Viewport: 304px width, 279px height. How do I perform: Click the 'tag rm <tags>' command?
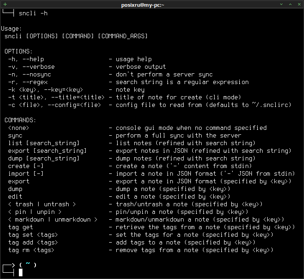click(31, 250)
